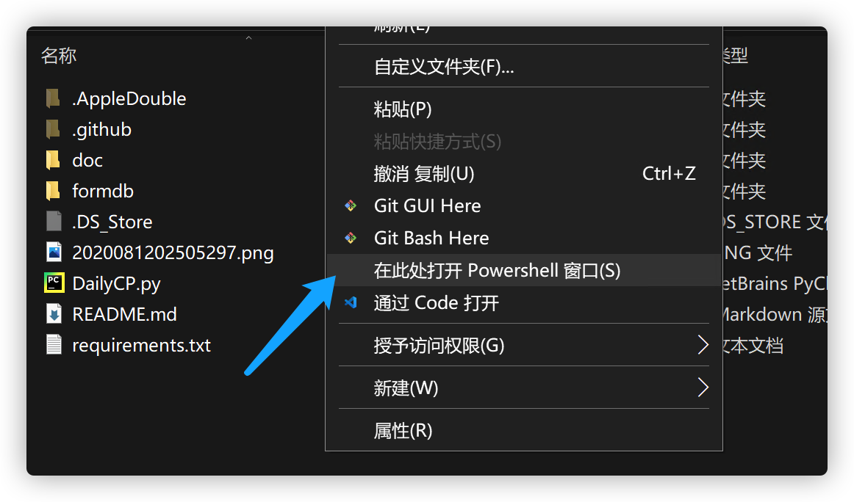854x502 pixels.
Task: Click 撤消 复制(U) undo entry
Action: [424, 174]
